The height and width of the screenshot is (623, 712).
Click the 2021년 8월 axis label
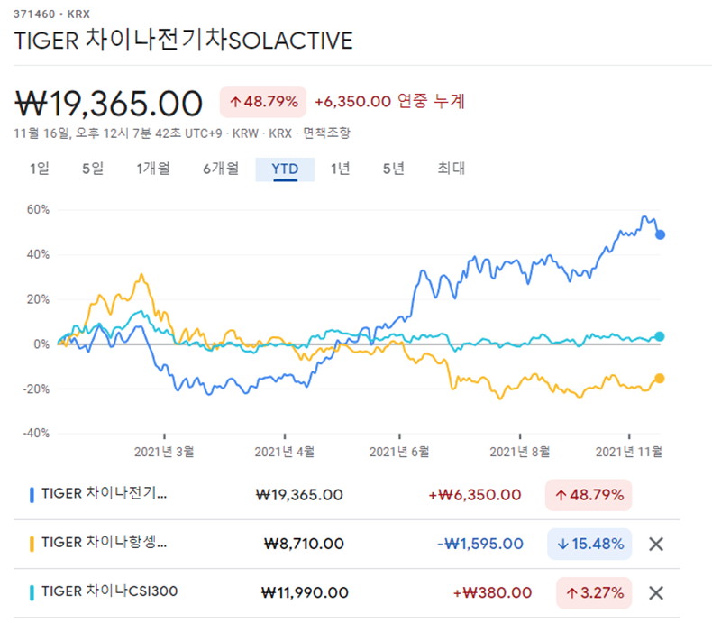point(519,452)
